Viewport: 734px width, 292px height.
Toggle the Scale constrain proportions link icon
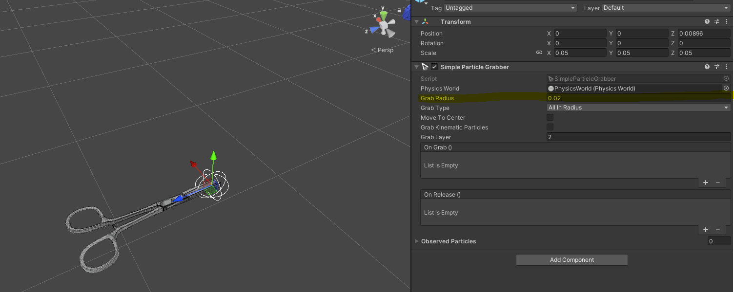pyautogui.click(x=539, y=53)
